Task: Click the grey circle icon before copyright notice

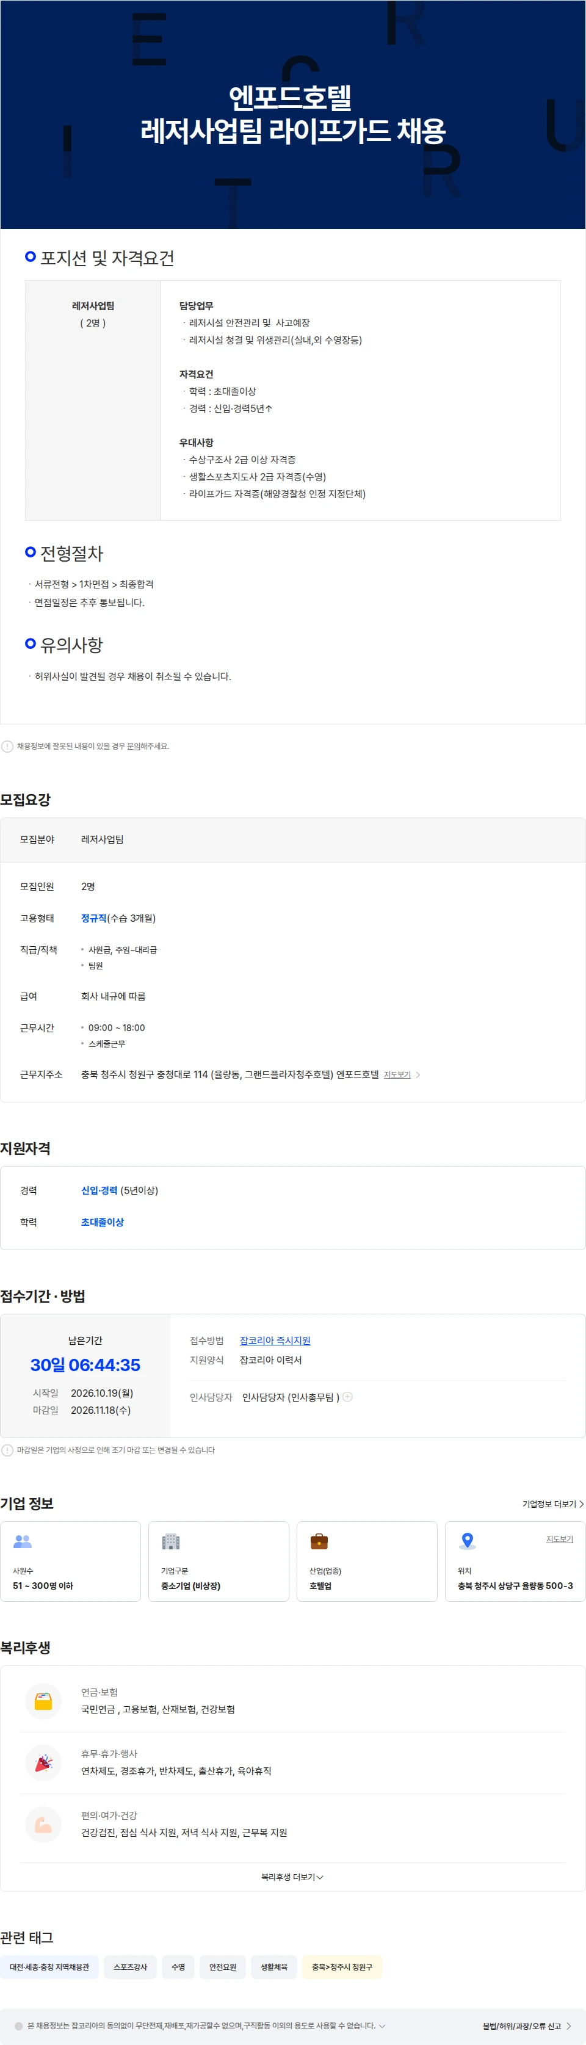Action: click(19, 2026)
